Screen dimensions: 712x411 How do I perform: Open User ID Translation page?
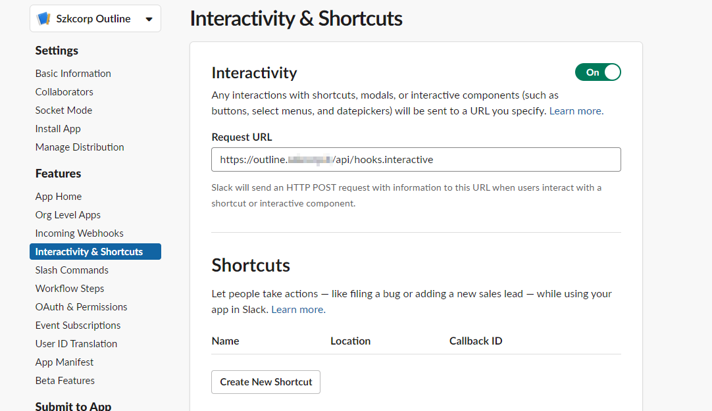pyautogui.click(x=76, y=344)
